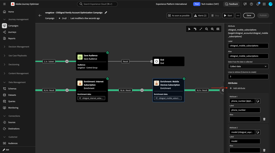Screen dimensions: 275x153
Task: Edit the Alias field citisignal_mobile_subscriptions
Action: click(248, 56)
